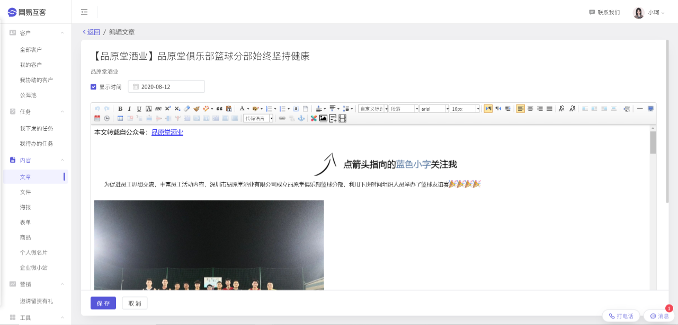Viewport: 678px width, 325px height.
Task: Toggle strikethrough formatting
Action: pyautogui.click(x=158, y=109)
